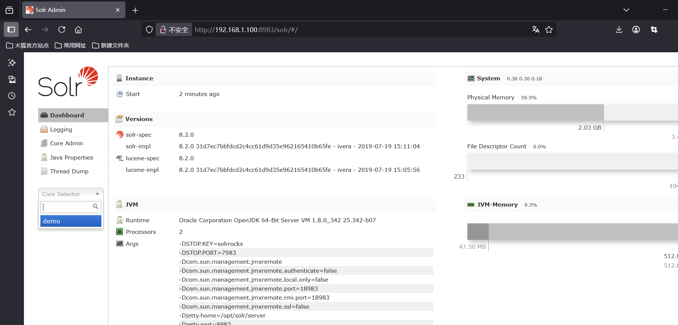
Task: Open 新建文件夹 bookmark folder
Action: [x=111, y=45]
